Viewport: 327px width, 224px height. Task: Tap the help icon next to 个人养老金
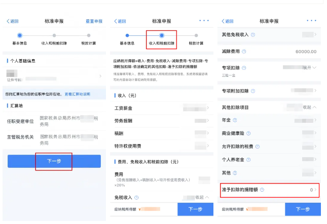coord(248,160)
